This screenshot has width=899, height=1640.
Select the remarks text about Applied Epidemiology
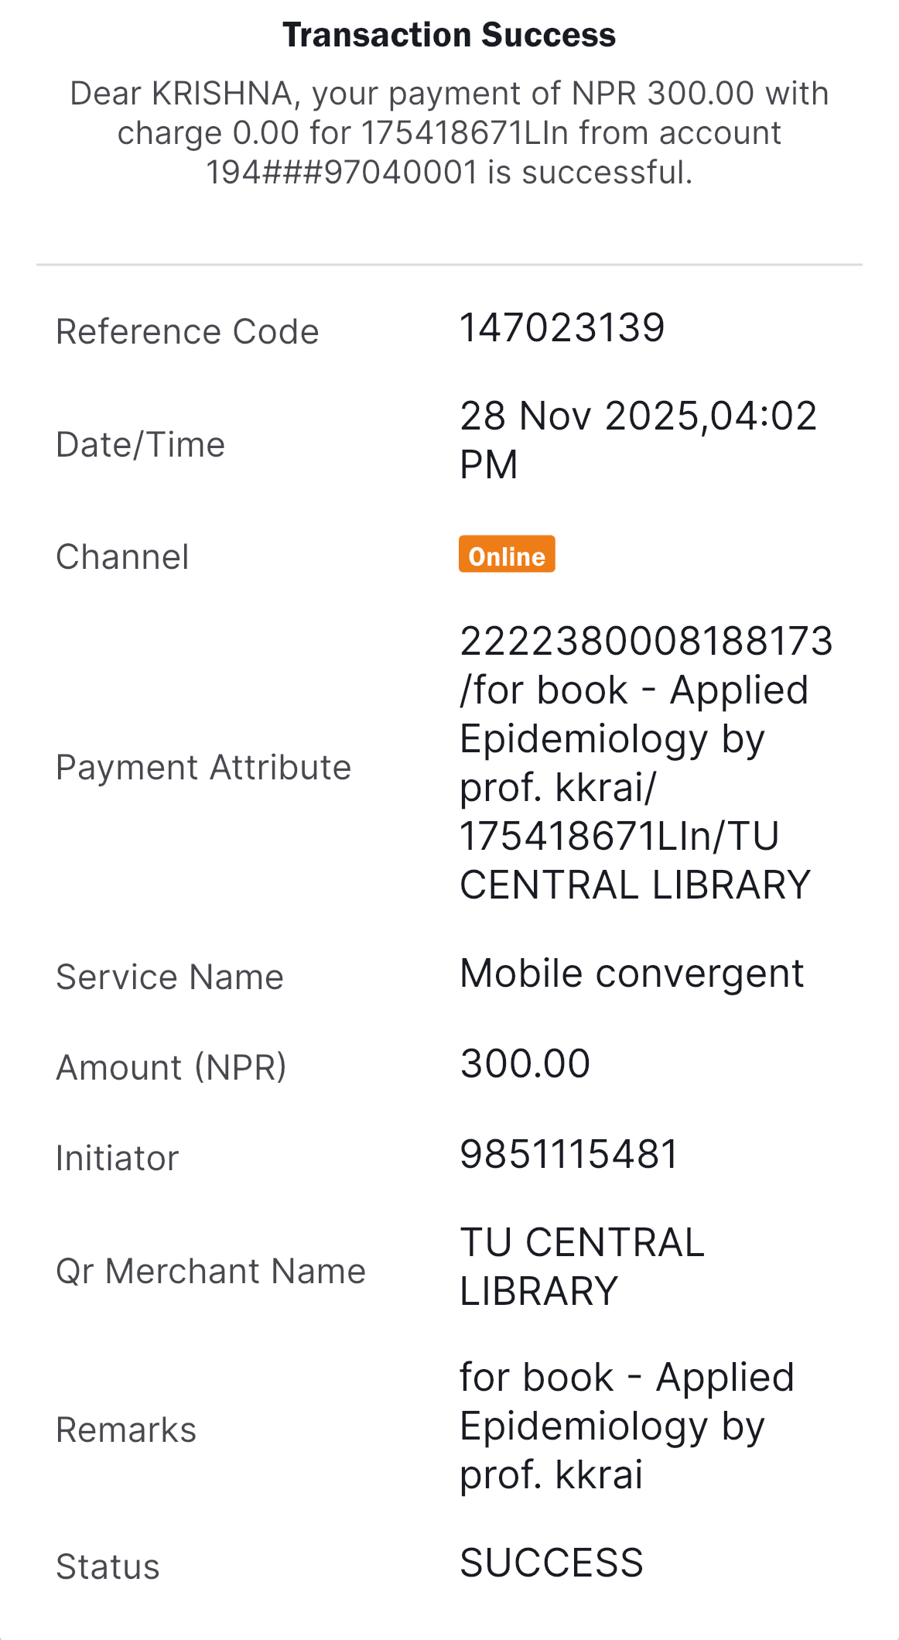627,1426
